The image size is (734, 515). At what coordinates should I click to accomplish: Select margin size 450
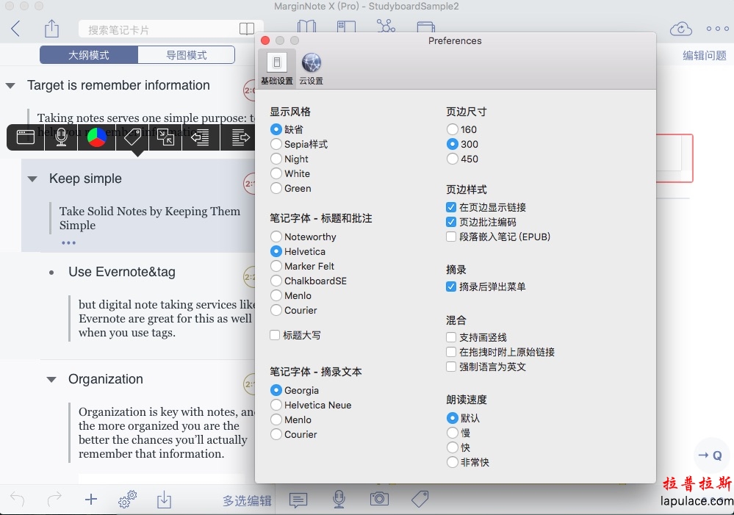click(x=453, y=159)
